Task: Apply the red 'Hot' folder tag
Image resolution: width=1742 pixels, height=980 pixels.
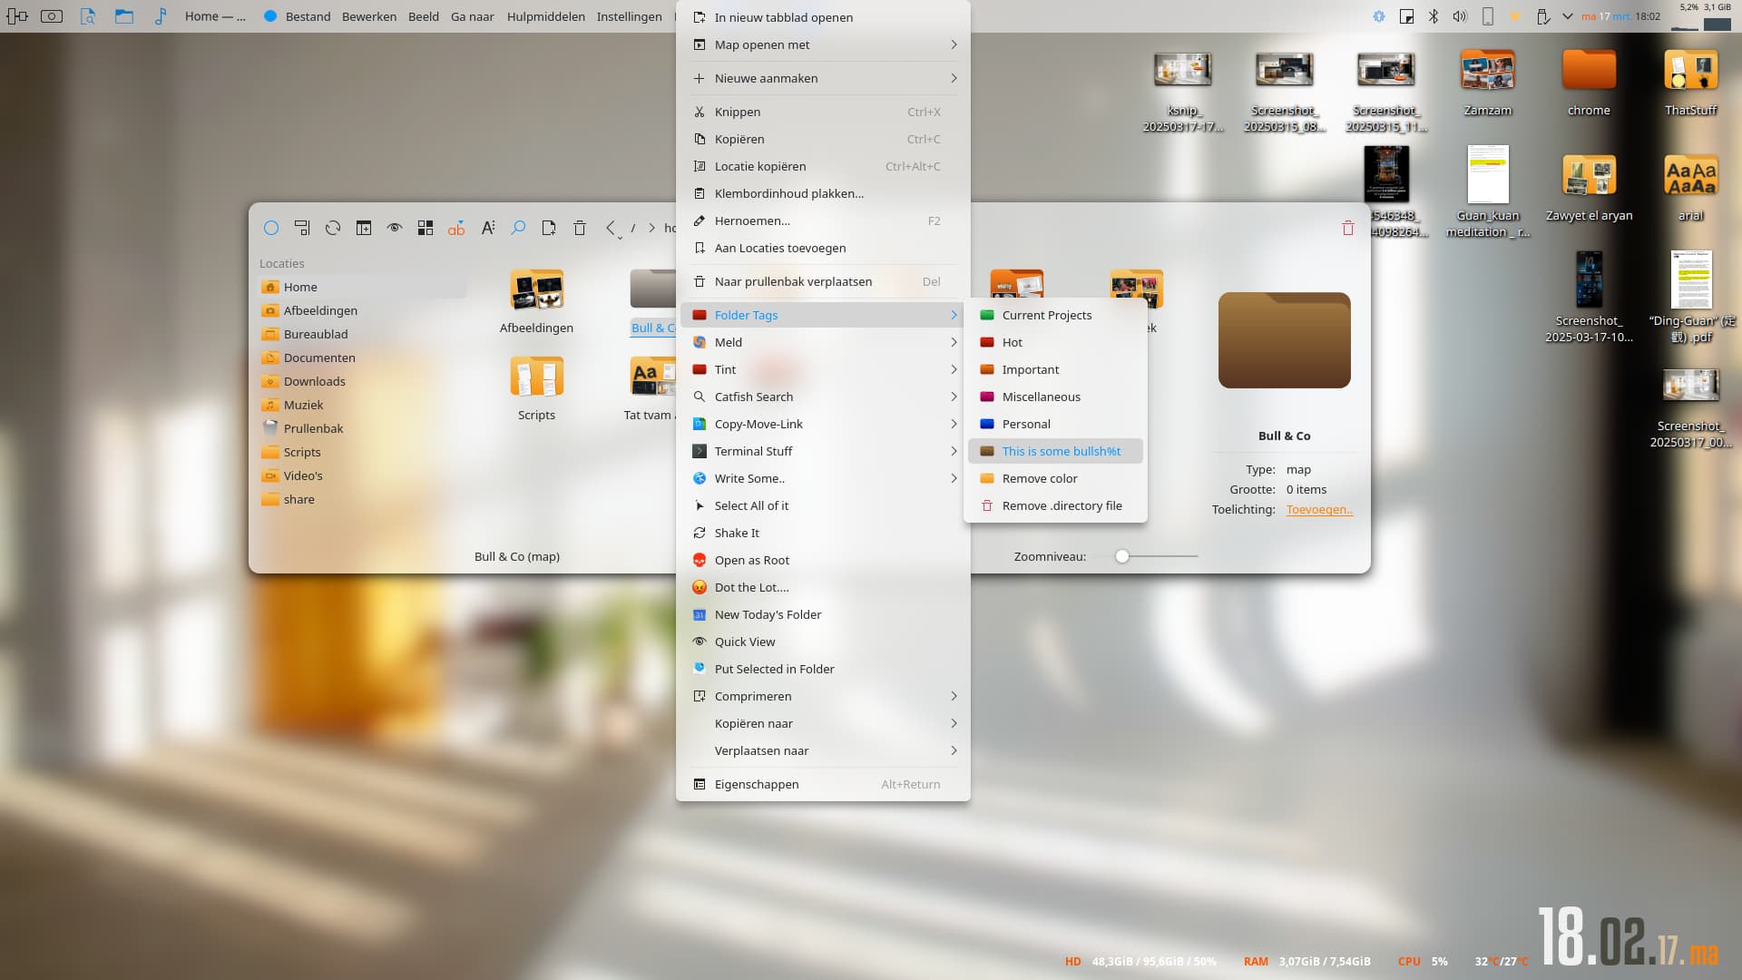Action: click(1055, 342)
